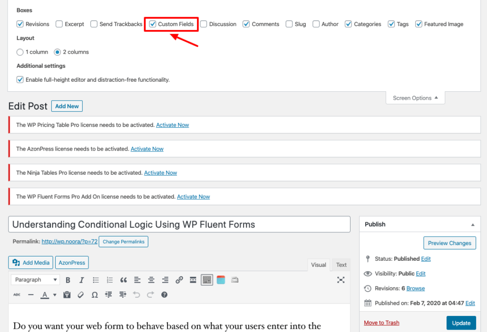The width and height of the screenshot is (487, 332).
Task: Apply italic formatting in the editor
Action: click(x=82, y=280)
